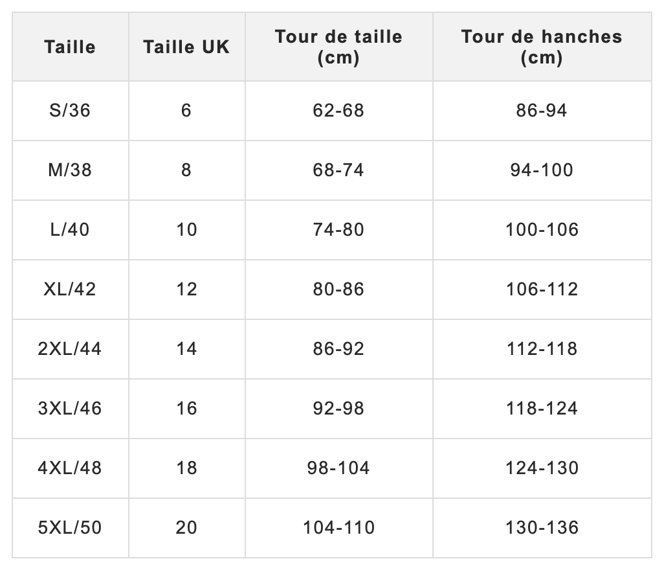Select the XL/42 size cell

click(x=71, y=290)
